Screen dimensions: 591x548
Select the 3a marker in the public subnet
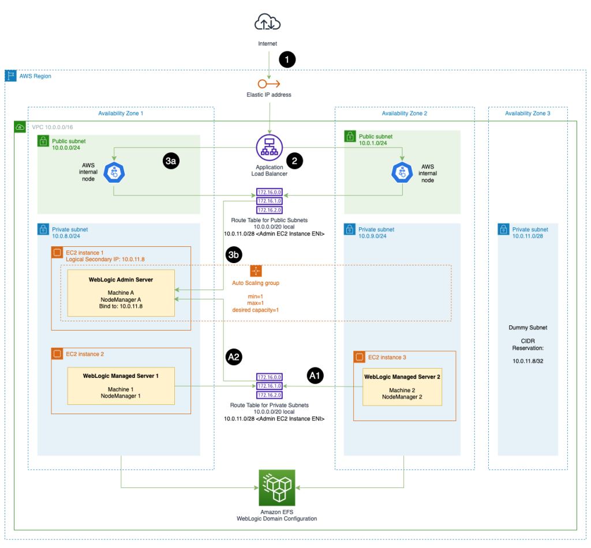[x=171, y=161]
